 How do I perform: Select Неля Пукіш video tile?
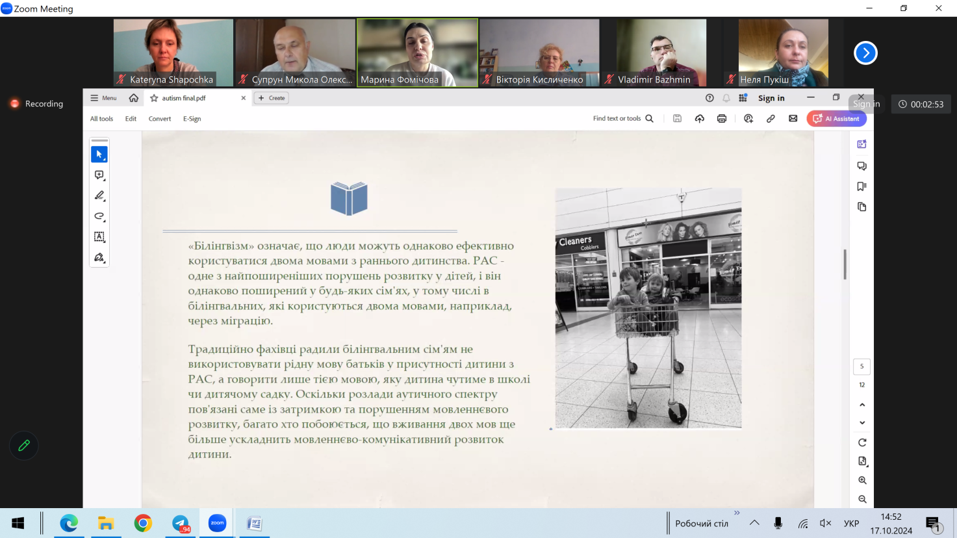[x=784, y=53]
